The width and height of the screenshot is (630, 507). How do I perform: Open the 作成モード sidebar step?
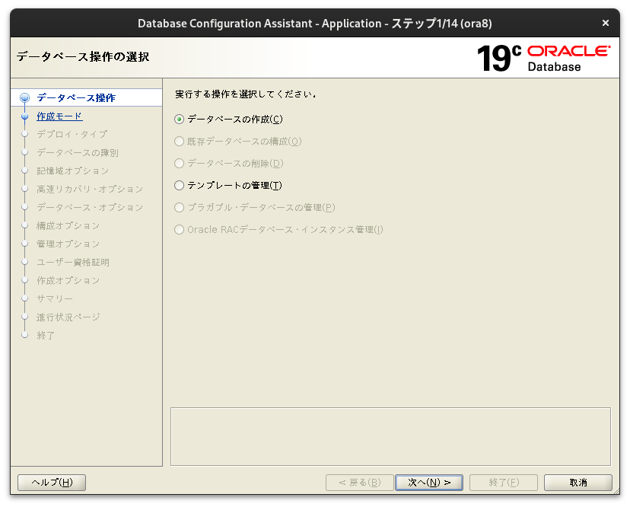[59, 116]
